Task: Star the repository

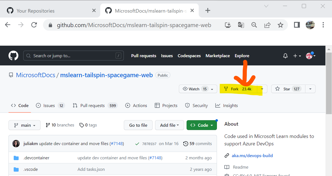Action: click(288, 89)
